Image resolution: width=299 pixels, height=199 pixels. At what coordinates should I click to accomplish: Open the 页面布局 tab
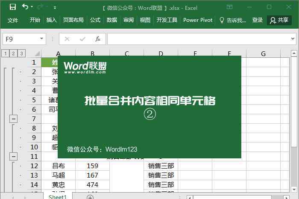point(73,20)
